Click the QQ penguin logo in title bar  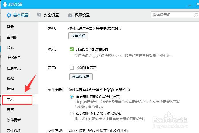tap(5, 4)
